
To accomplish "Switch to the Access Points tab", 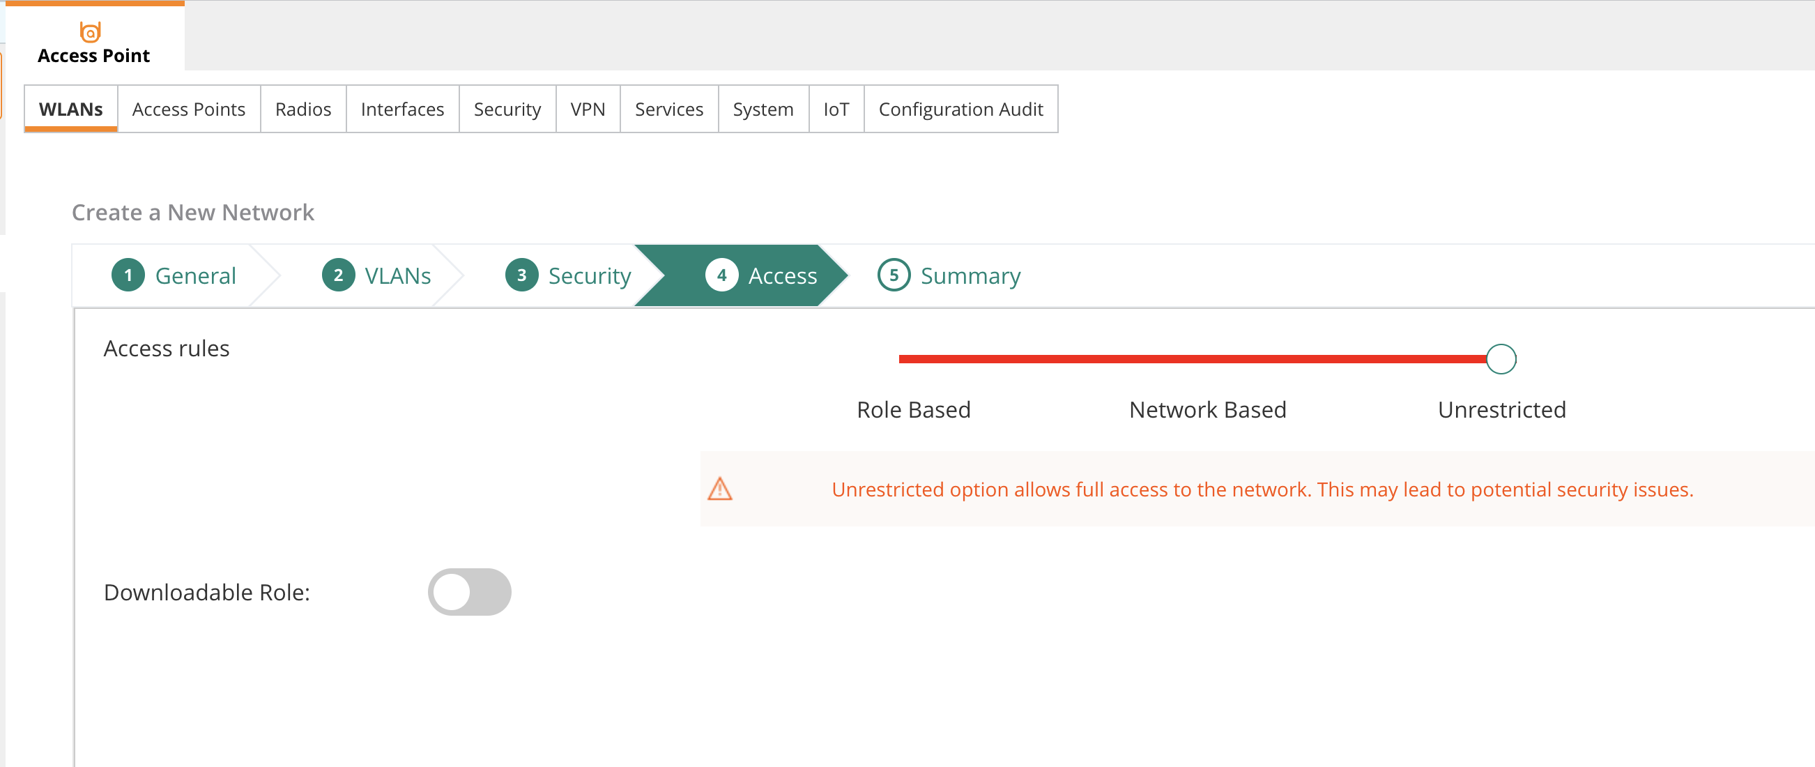I will (189, 109).
